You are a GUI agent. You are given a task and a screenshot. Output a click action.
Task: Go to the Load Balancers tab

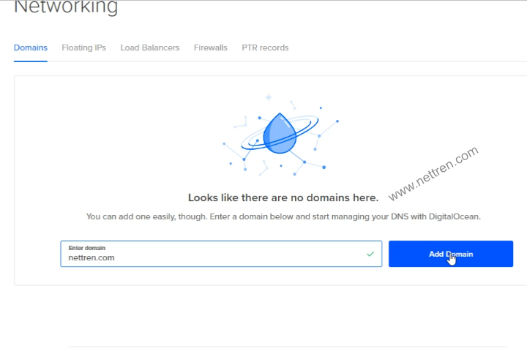tap(149, 48)
